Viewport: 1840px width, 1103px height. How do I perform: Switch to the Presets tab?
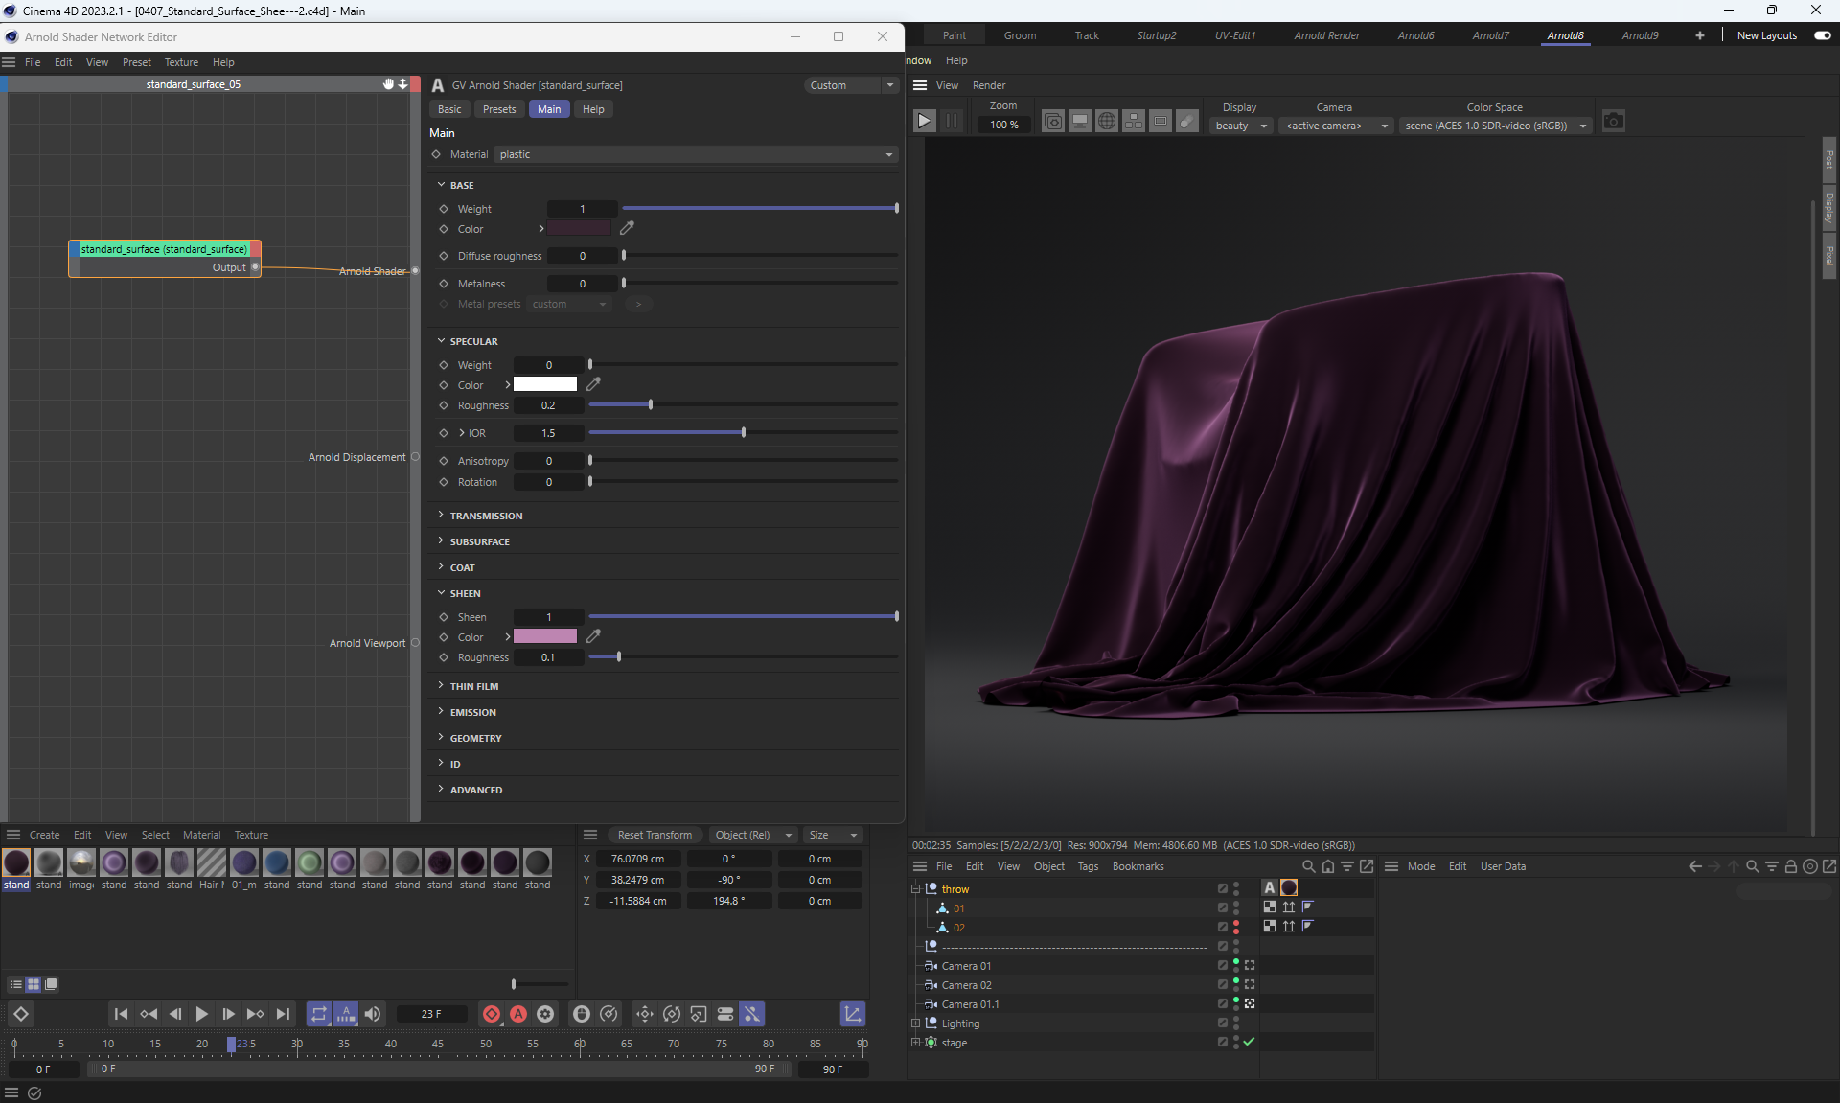(499, 109)
